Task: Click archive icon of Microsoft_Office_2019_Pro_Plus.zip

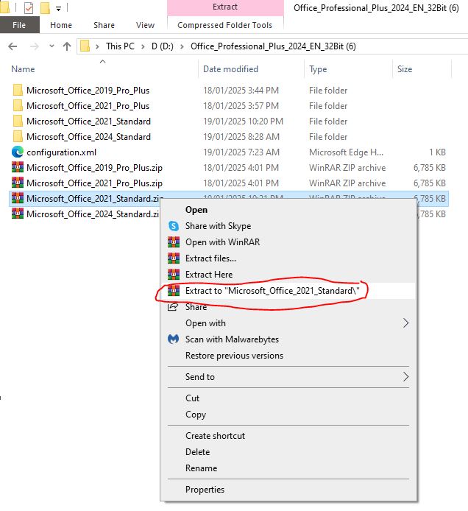Action: tap(18, 167)
